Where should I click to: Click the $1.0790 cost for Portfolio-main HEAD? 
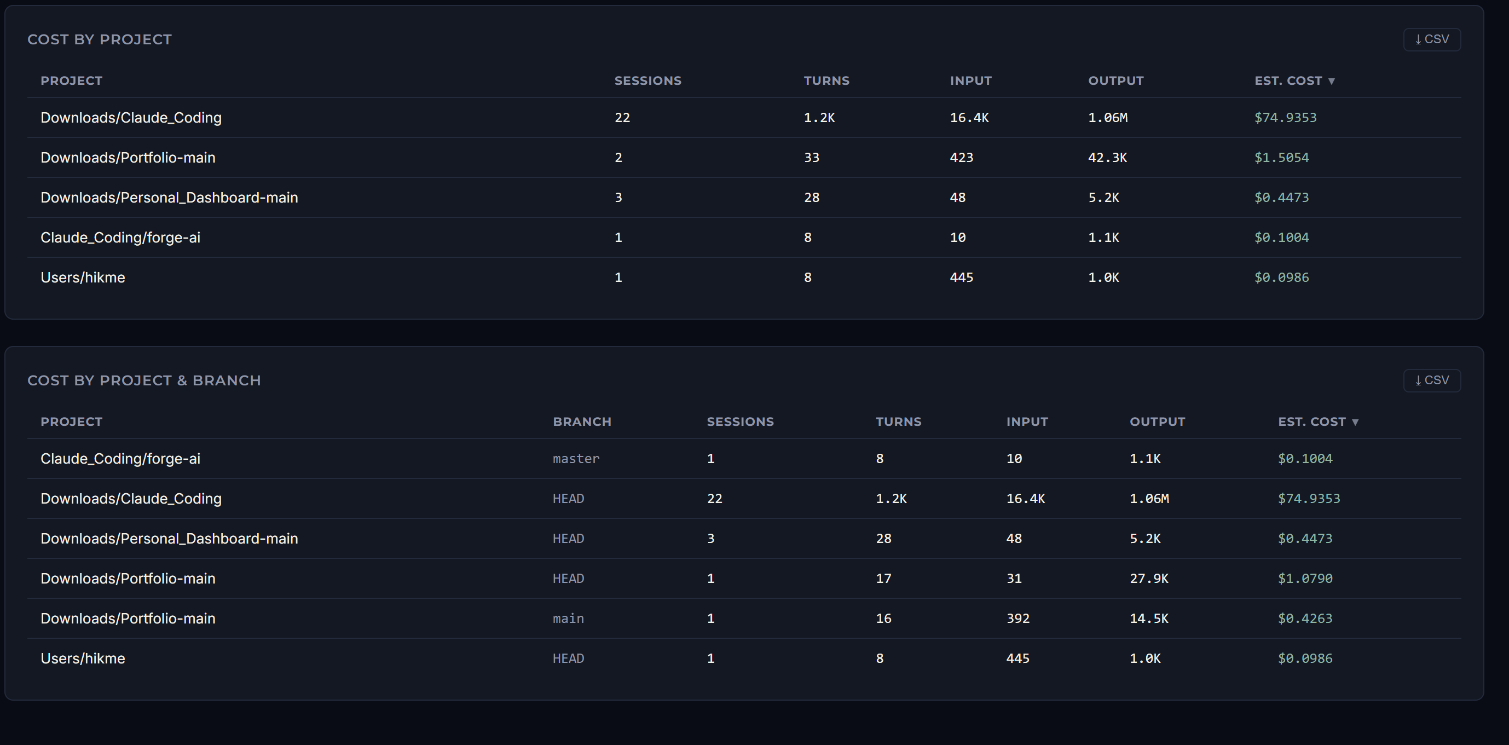pos(1305,579)
